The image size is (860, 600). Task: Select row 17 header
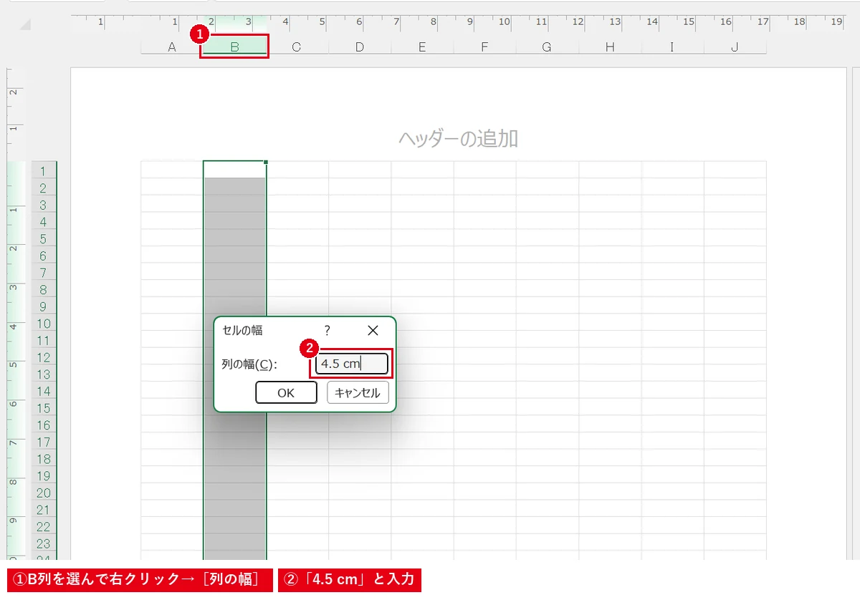[44, 442]
